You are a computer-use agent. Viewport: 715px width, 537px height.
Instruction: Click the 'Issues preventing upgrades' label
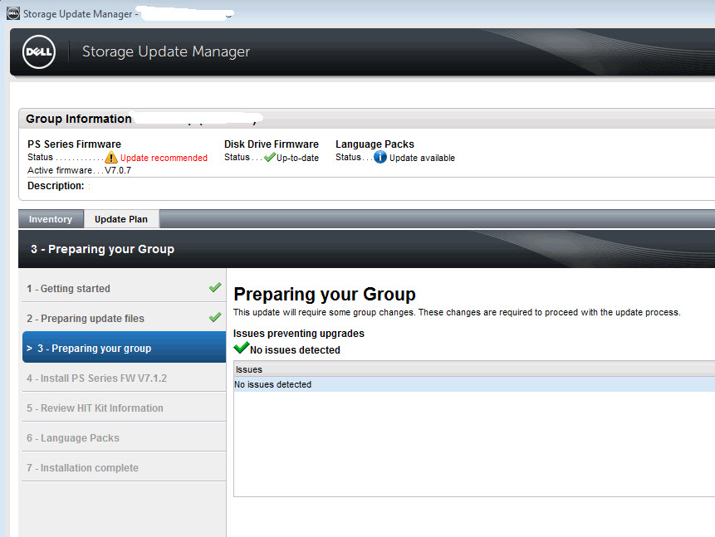click(x=299, y=333)
